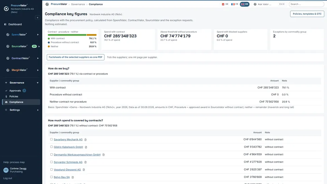
Task: Click the SourceValor badge showing 20
Action: (x=34, y=46)
